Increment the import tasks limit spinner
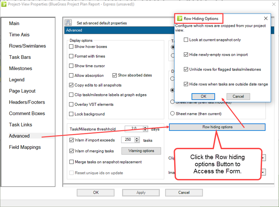279x207 pixels. click(137, 139)
